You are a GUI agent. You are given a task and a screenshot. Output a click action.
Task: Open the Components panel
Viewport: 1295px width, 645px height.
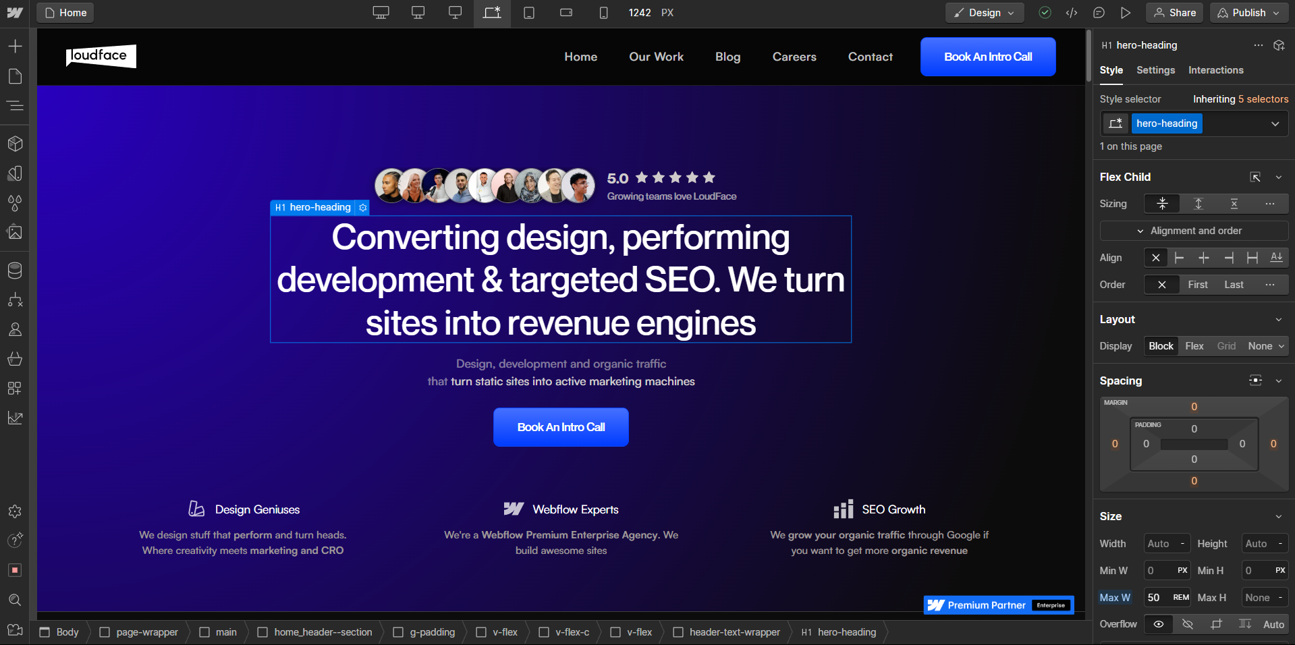tap(15, 144)
